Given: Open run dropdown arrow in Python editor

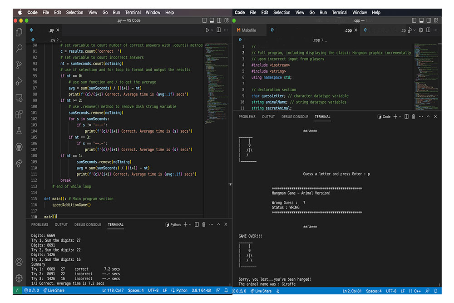Looking at the screenshot, I should pos(213,30).
